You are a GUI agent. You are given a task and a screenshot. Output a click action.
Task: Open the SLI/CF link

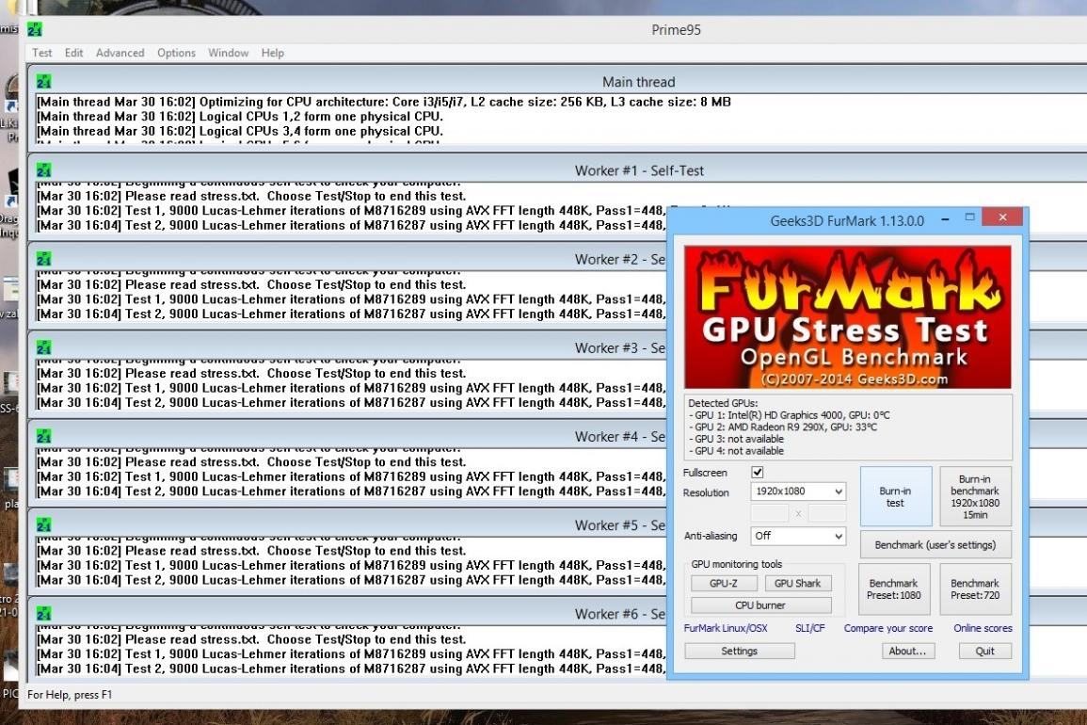tap(809, 628)
